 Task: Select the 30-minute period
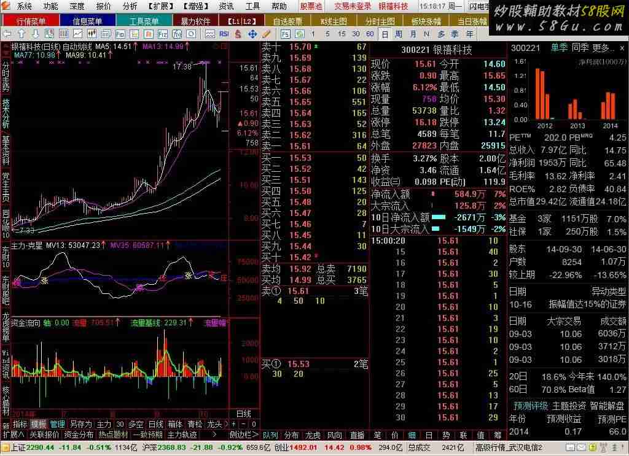coord(356,34)
